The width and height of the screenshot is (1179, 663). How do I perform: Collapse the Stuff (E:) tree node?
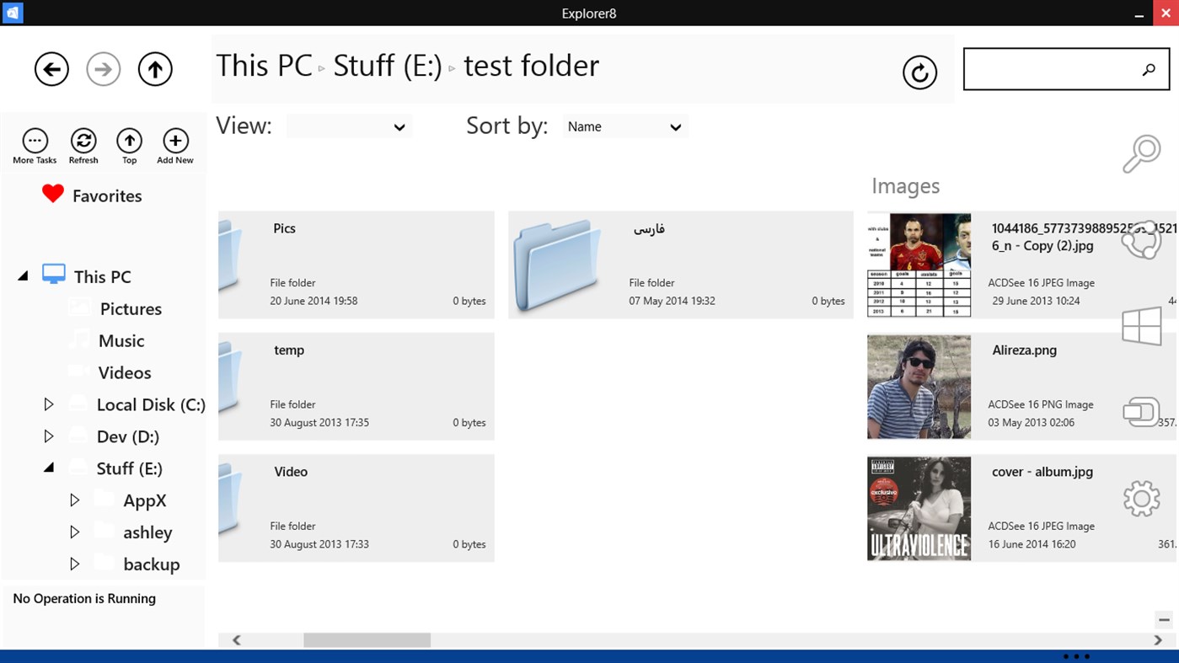coord(49,468)
